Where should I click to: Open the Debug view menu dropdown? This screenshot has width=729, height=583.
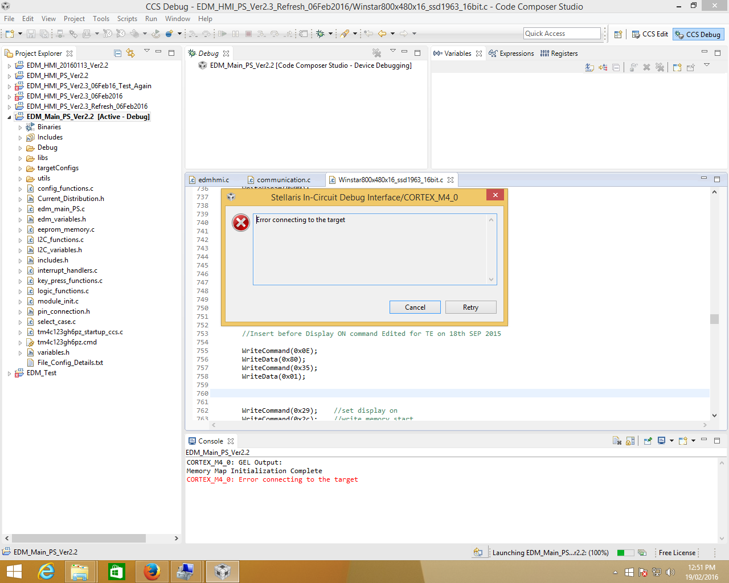(x=392, y=52)
